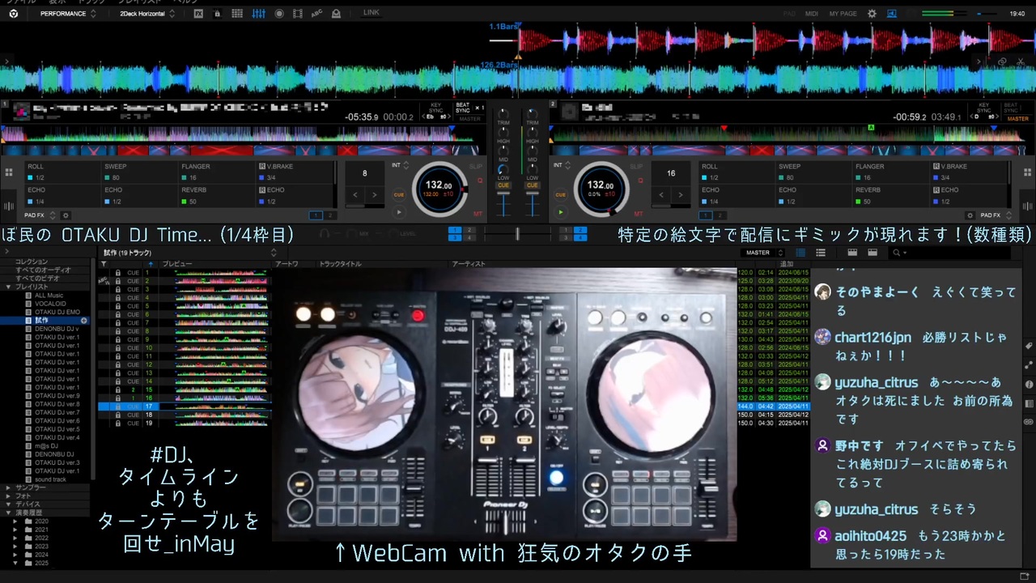Select deck 1 pad mode grid icon
The height and width of the screenshot is (583, 1036).
pos(9,172)
